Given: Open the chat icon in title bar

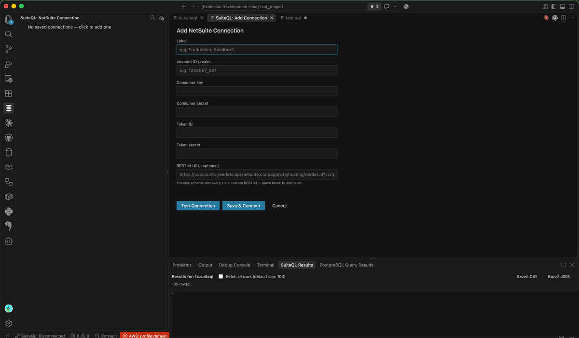Looking at the screenshot, I should tap(387, 6).
